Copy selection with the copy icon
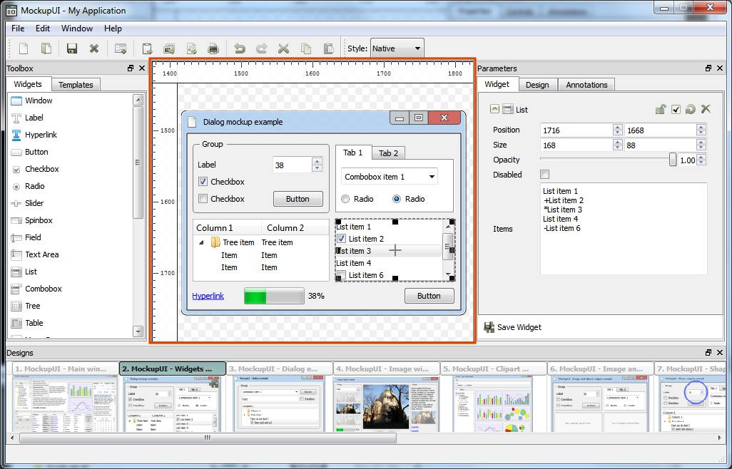The height and width of the screenshot is (469, 732). click(306, 48)
